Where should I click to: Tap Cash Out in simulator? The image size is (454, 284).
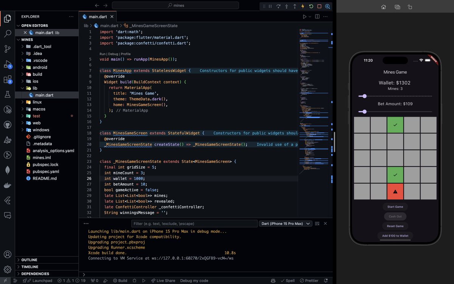(395, 216)
